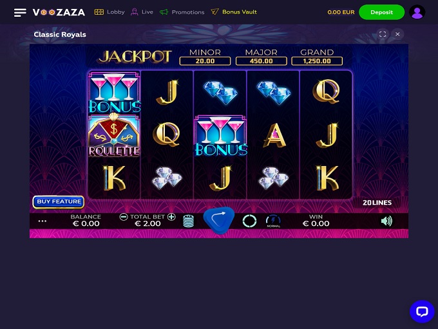Open the Bonus Vault
This screenshot has height=329, width=438.
point(234,12)
